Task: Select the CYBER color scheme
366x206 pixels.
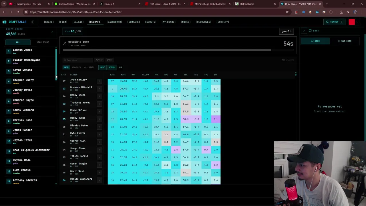Action: click(x=112, y=67)
